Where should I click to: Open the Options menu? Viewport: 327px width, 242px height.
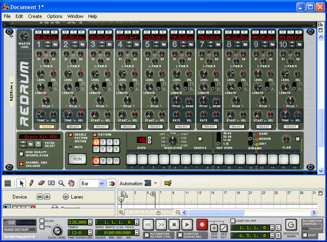click(54, 16)
